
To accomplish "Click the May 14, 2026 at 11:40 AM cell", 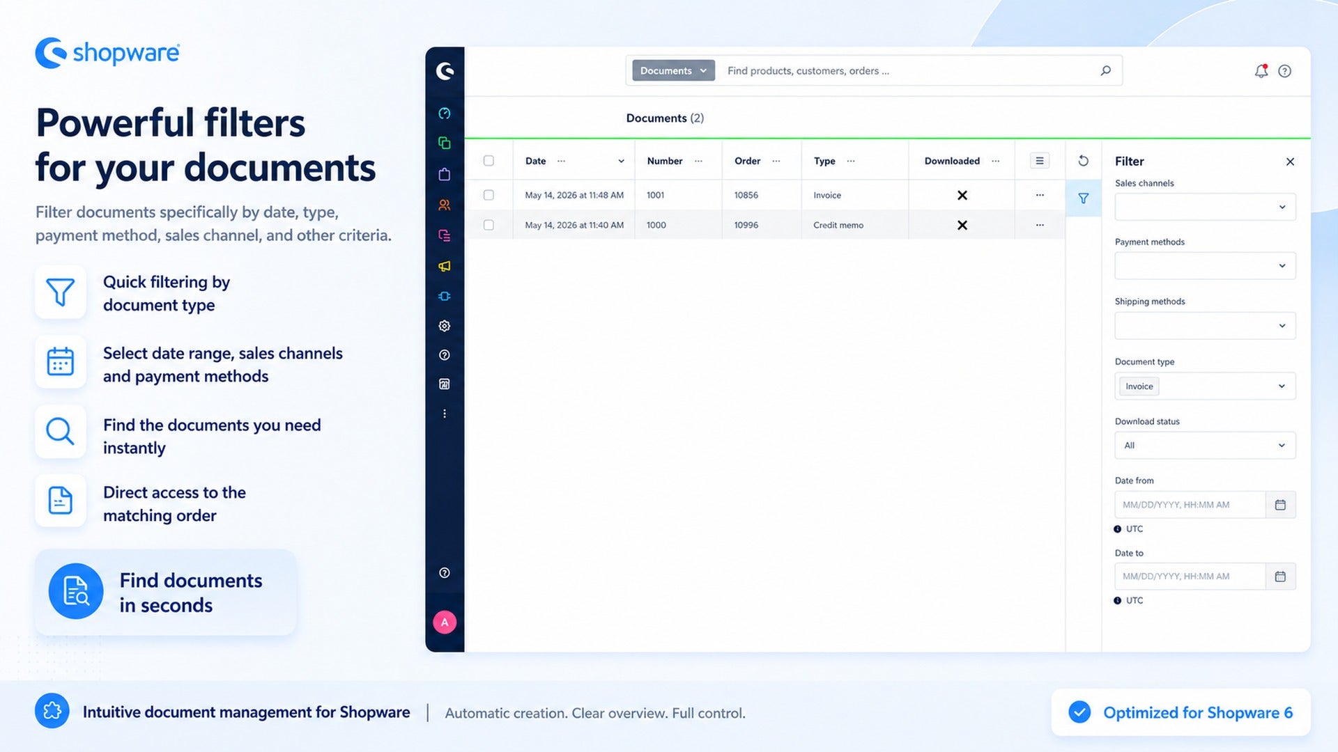I will 574,225.
